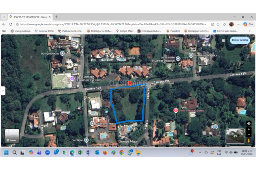This screenshot has width=256, height=170.
Task: Click La Guarasca Centro de Eventos marker
Action: [72, 79]
